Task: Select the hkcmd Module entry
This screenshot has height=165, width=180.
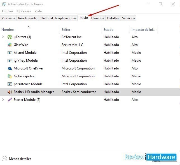Action: point(25,53)
